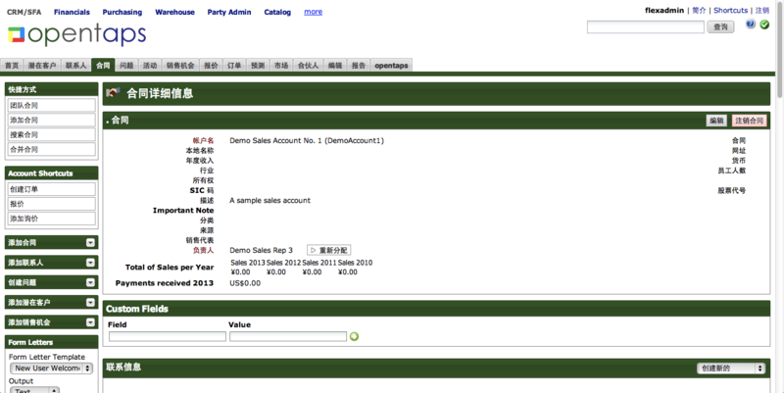Expand the 创建问题 sidebar panel
The height and width of the screenshot is (393, 784).
(90, 282)
